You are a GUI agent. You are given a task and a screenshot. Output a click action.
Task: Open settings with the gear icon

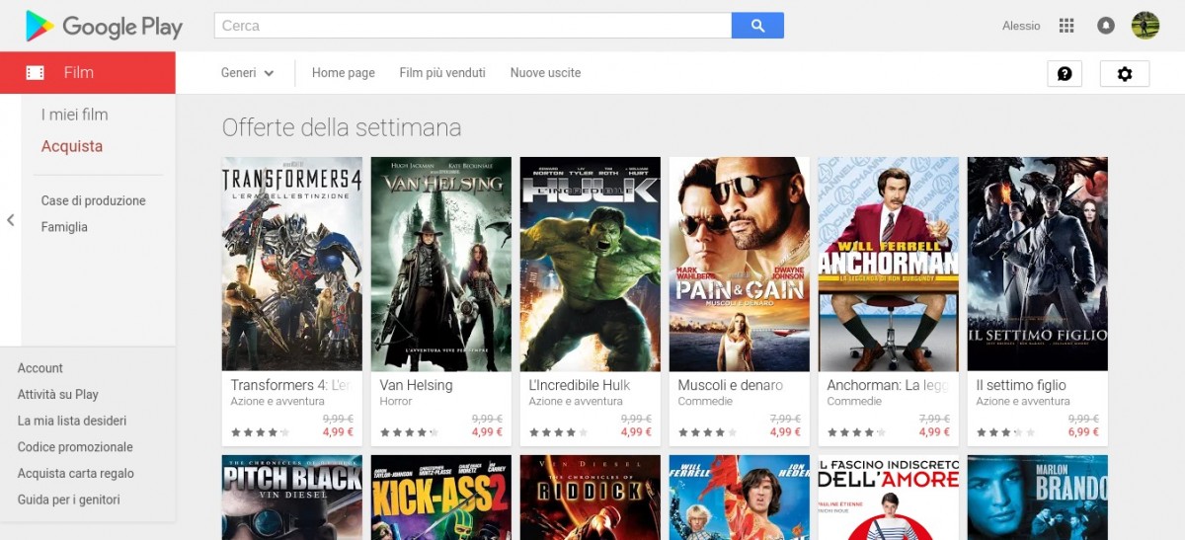tap(1125, 73)
